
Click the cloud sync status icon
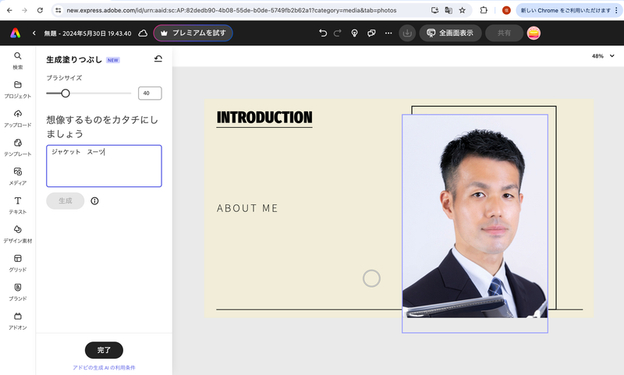pyautogui.click(x=143, y=34)
